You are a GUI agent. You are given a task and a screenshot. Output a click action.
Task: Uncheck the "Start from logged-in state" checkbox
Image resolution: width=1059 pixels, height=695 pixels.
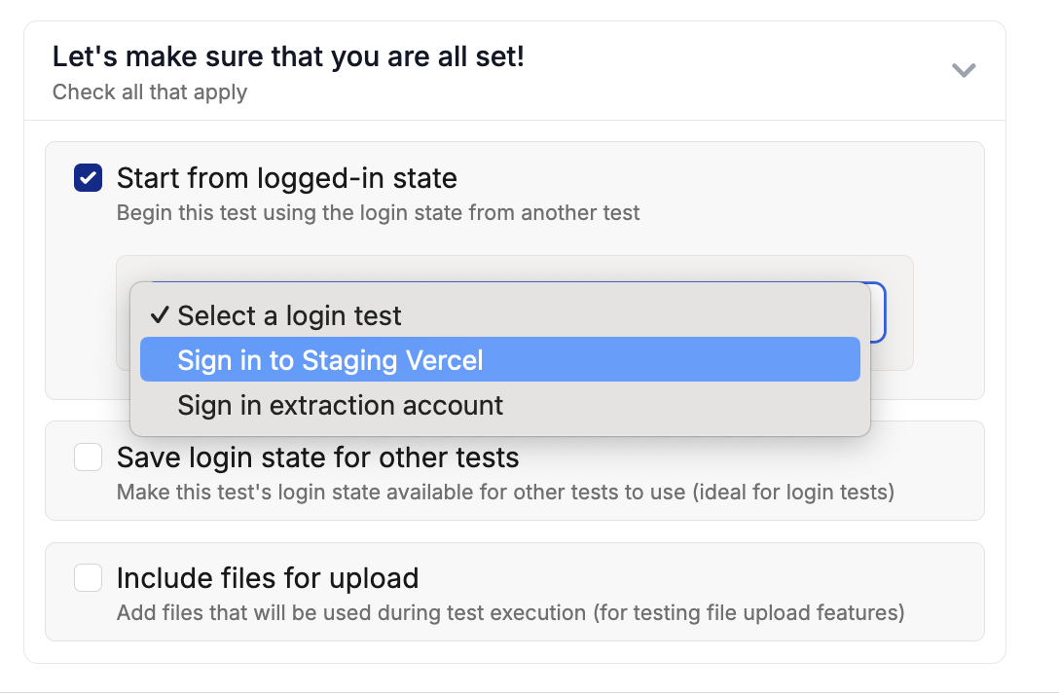pos(89,178)
